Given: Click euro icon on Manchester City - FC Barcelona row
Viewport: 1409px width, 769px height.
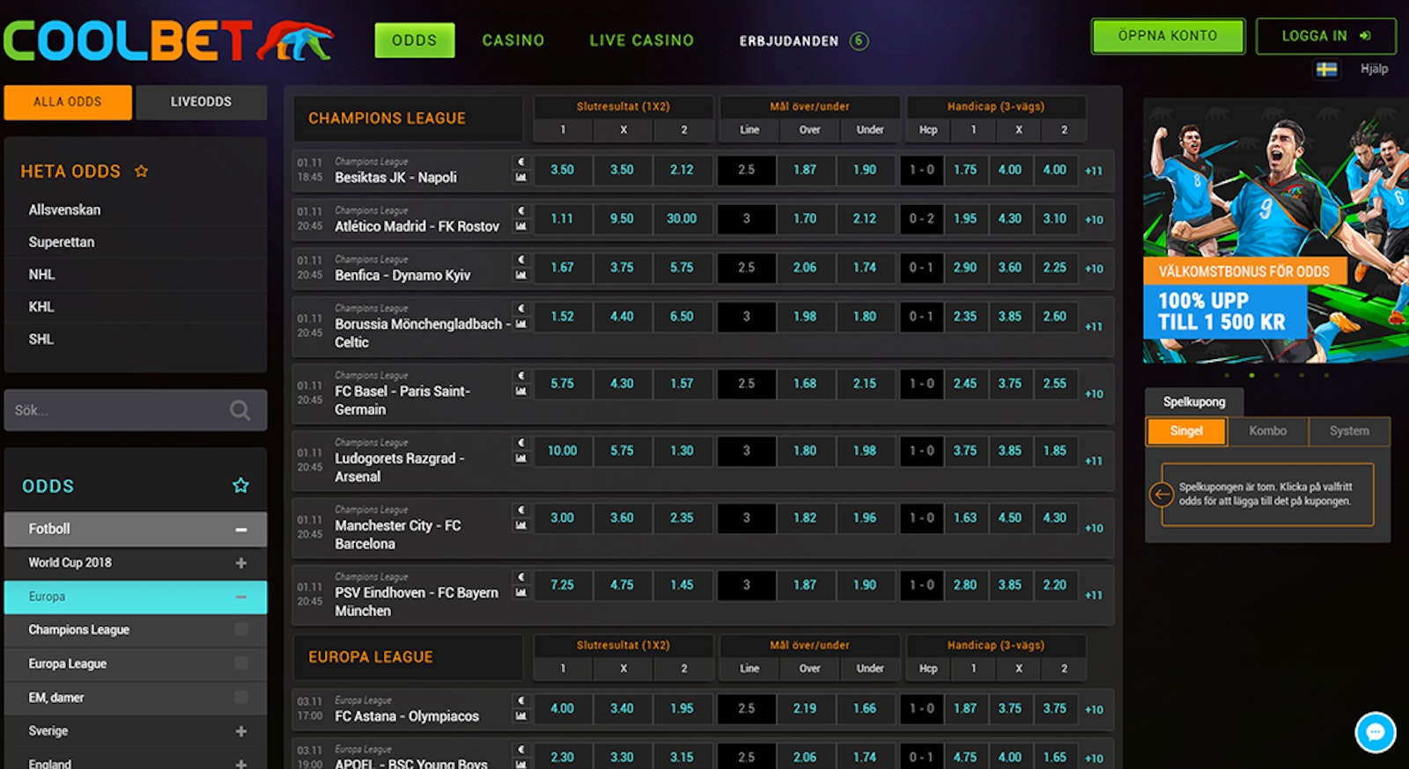Looking at the screenshot, I should pyautogui.click(x=521, y=510).
